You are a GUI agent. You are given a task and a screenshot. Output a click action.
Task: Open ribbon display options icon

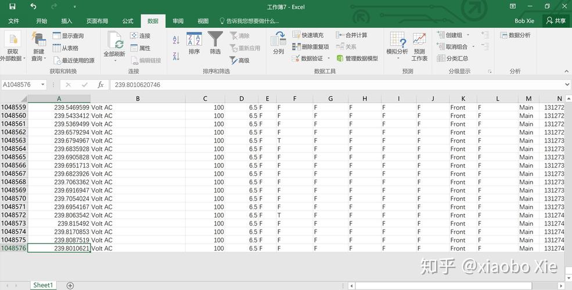pyautogui.click(x=513, y=6)
